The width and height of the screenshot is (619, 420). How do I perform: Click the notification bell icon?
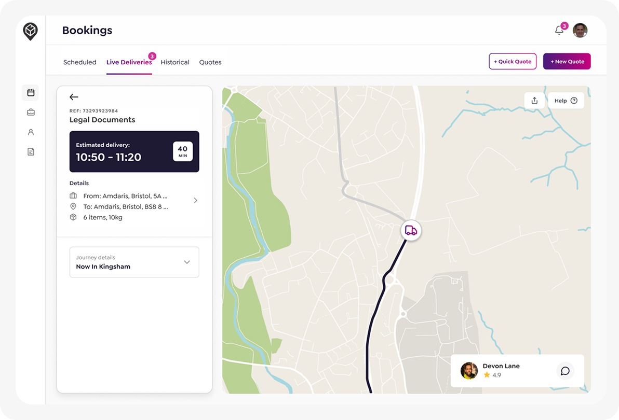pyautogui.click(x=559, y=31)
